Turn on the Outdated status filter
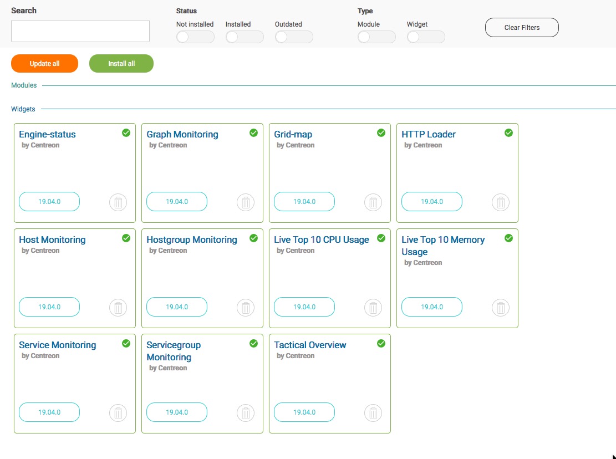 (x=293, y=37)
